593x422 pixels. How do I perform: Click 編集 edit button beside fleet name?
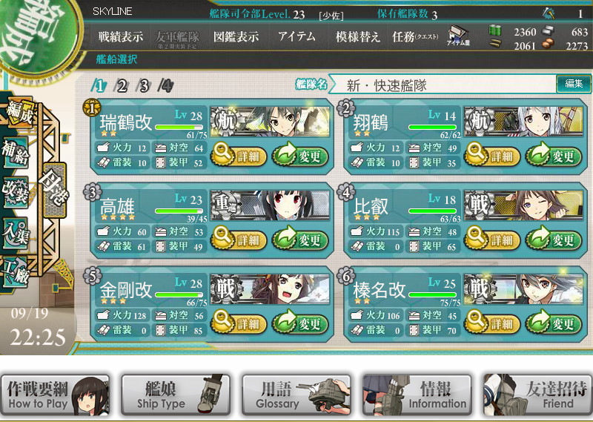coord(573,84)
